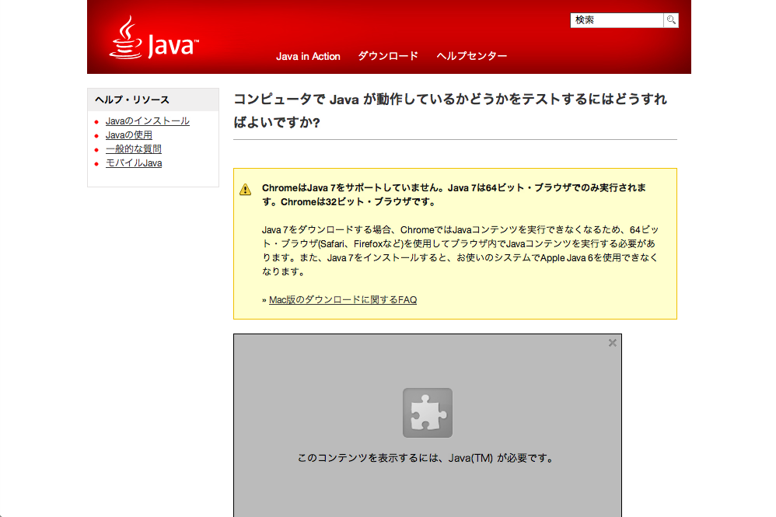Go to the ダウンロード navigation item
776x517 pixels.
388,56
